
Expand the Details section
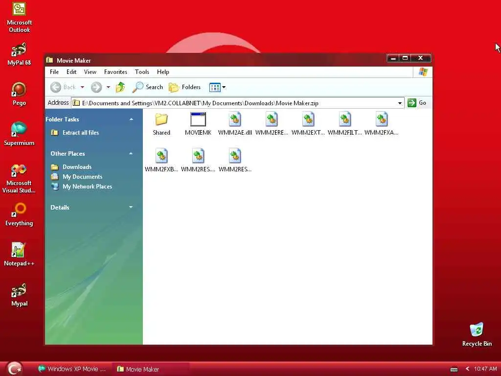click(131, 207)
